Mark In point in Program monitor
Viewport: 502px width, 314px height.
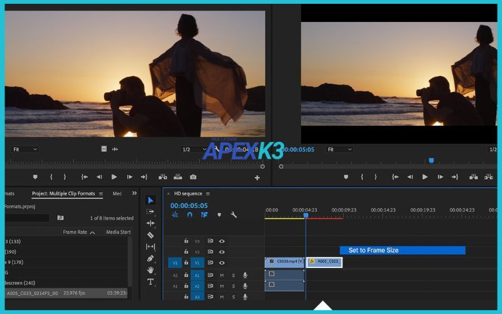point(362,177)
